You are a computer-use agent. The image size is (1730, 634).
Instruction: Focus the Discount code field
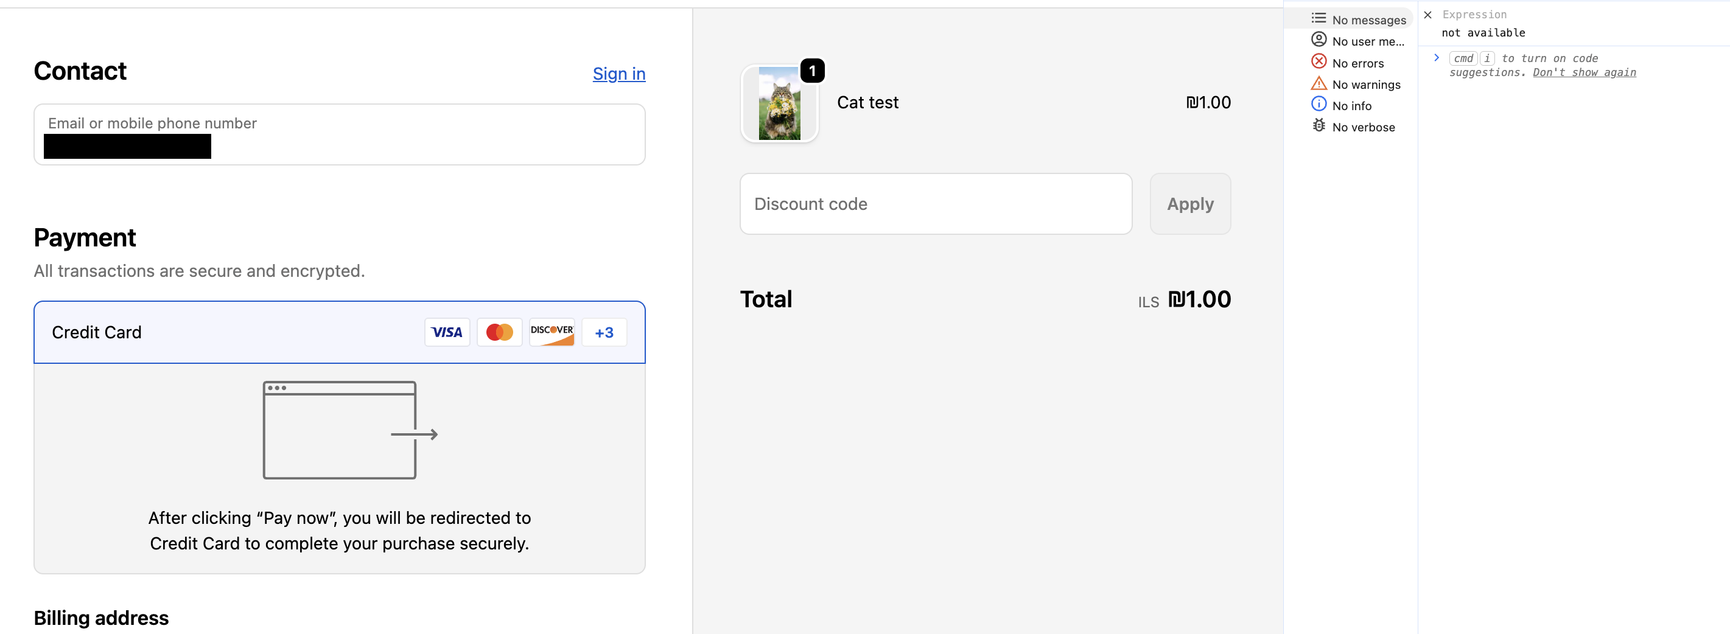click(x=936, y=204)
